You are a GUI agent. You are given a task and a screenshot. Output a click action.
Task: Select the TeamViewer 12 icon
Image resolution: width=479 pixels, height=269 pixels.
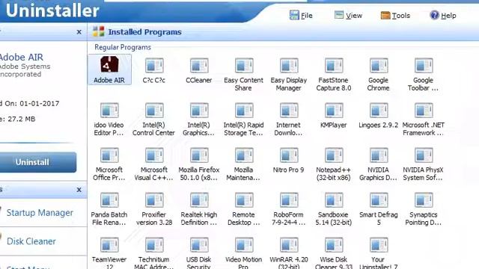tap(109, 244)
